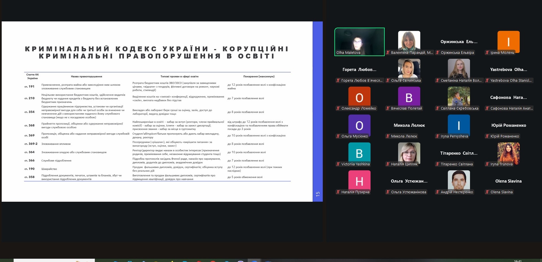The width and height of the screenshot is (542, 262).
Task: Click muted mic icon beside Olena Slavina
Action: 487,192
